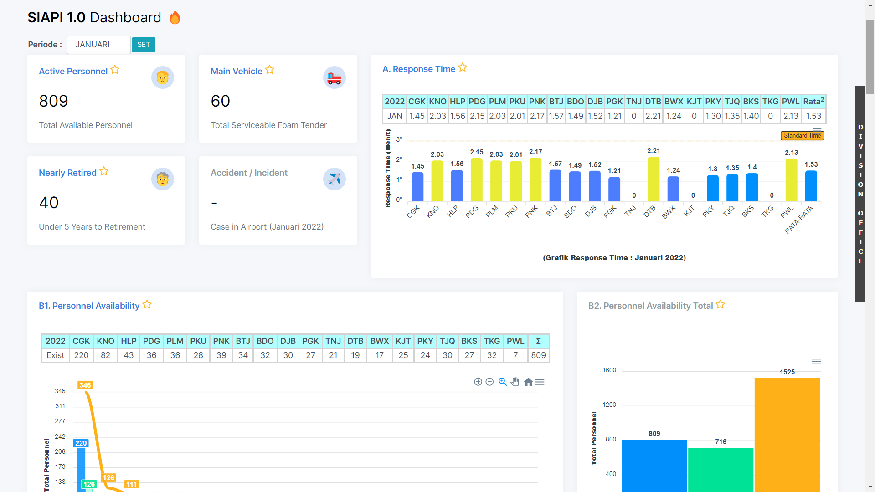The height and width of the screenshot is (492, 875).
Task: Click the SET period button
Action: 144,45
